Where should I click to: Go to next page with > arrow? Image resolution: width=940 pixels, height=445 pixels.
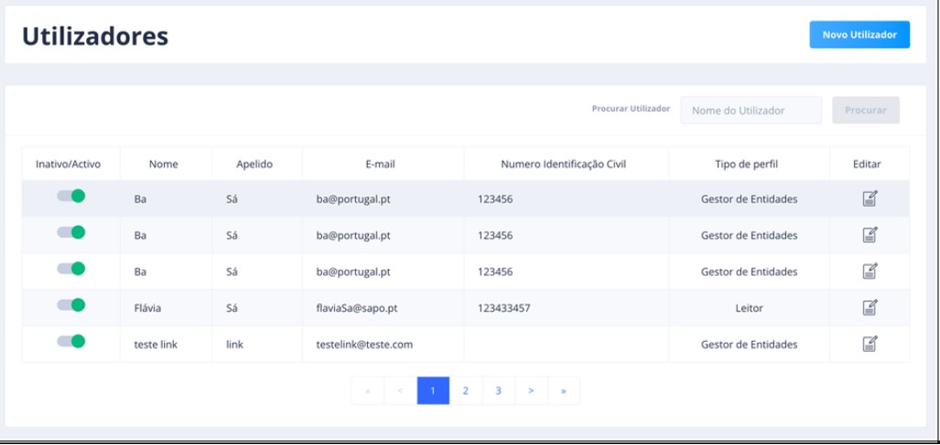pyautogui.click(x=531, y=391)
